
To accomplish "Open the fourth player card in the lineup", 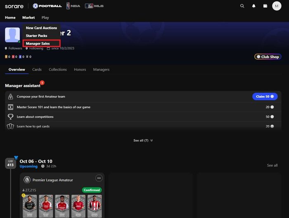I will click(x=78, y=206).
